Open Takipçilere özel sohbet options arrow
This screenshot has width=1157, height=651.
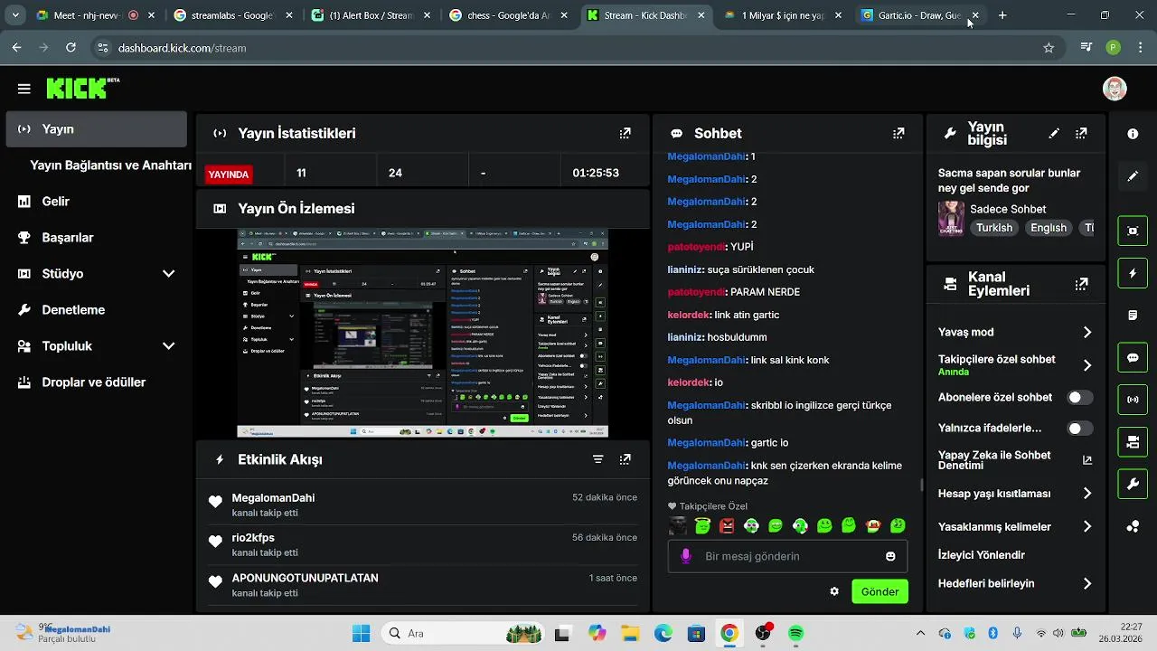click(x=1087, y=365)
